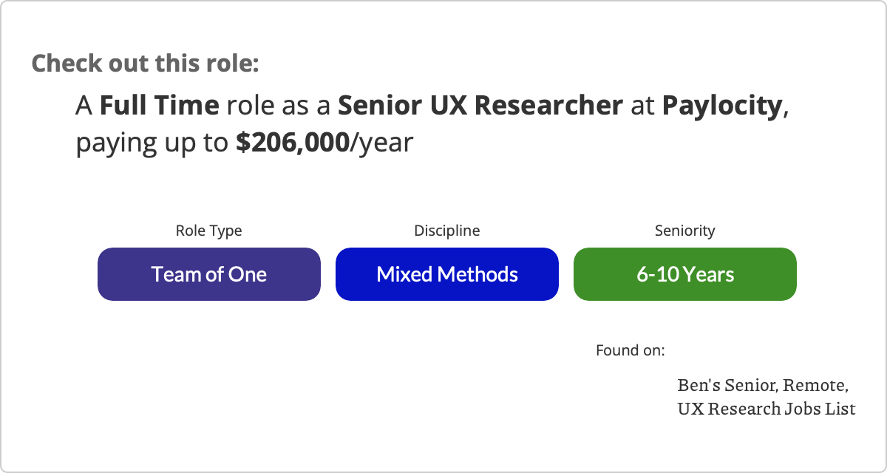The image size is (887, 473).
Task: Click the 'Check out this role:' heading
Action: pyautogui.click(x=145, y=63)
